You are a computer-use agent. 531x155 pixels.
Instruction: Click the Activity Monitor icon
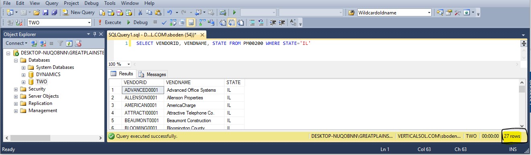click(x=222, y=12)
